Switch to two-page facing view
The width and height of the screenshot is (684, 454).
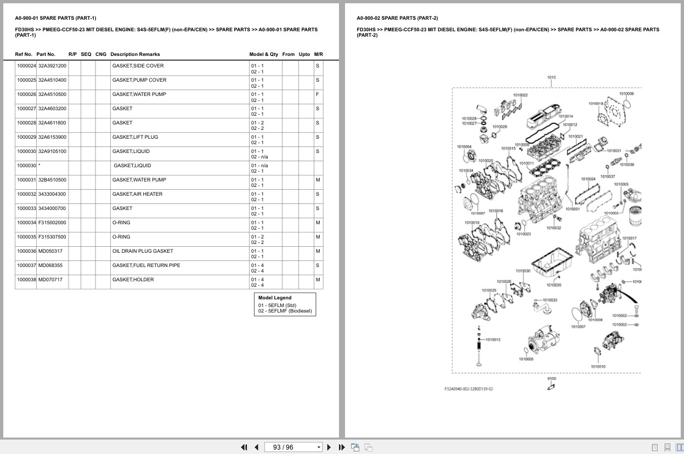click(x=680, y=447)
